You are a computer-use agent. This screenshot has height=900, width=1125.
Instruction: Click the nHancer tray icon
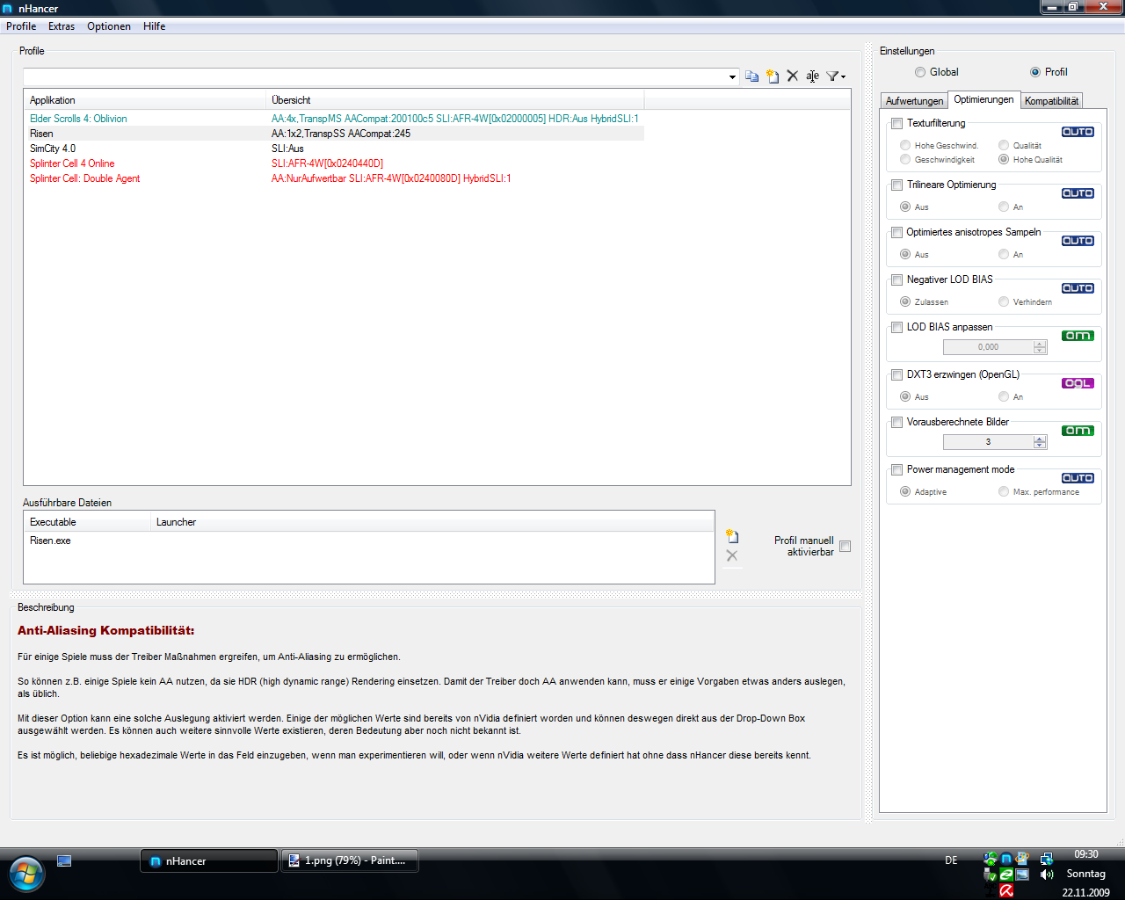click(1006, 859)
